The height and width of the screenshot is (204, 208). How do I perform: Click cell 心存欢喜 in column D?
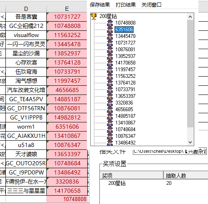tap(26, 62)
